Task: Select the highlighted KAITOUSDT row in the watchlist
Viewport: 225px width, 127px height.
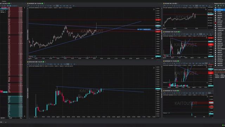Action: click(219, 10)
